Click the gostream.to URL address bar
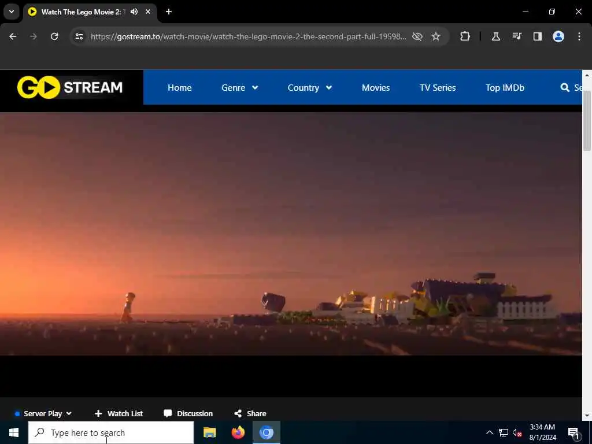The height and width of the screenshot is (444, 592). click(249, 36)
